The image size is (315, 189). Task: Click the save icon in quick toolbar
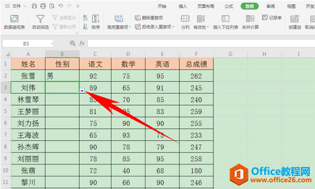coord(34,6)
